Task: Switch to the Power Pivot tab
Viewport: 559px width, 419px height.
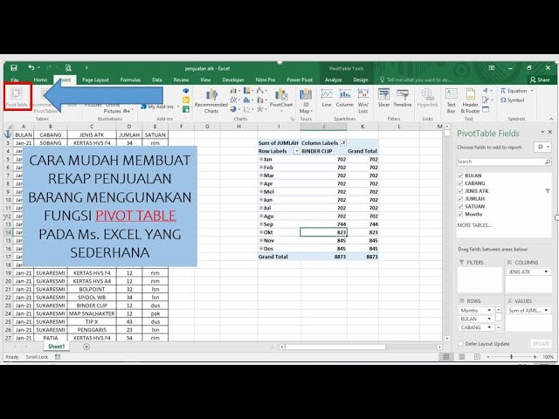Action: coord(300,79)
